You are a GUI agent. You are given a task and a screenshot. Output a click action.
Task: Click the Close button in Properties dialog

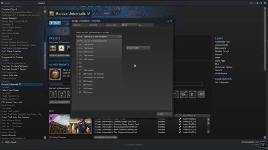click(x=164, y=114)
